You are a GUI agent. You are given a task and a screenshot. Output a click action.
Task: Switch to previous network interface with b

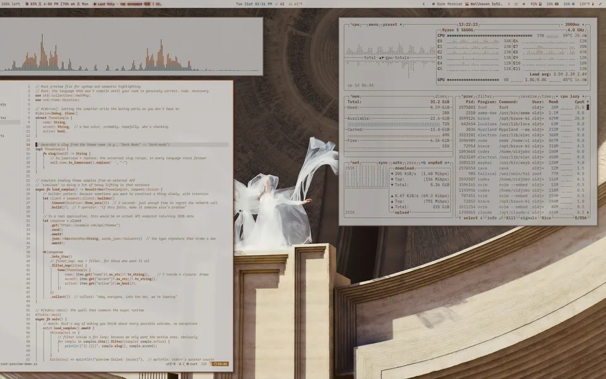(x=423, y=163)
